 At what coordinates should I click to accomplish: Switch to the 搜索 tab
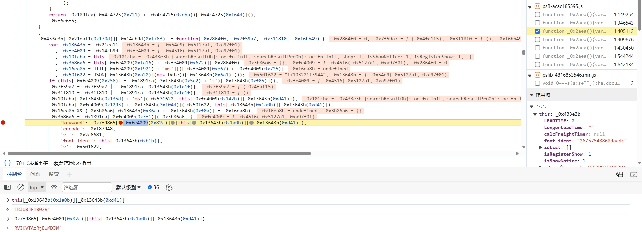pos(53,174)
